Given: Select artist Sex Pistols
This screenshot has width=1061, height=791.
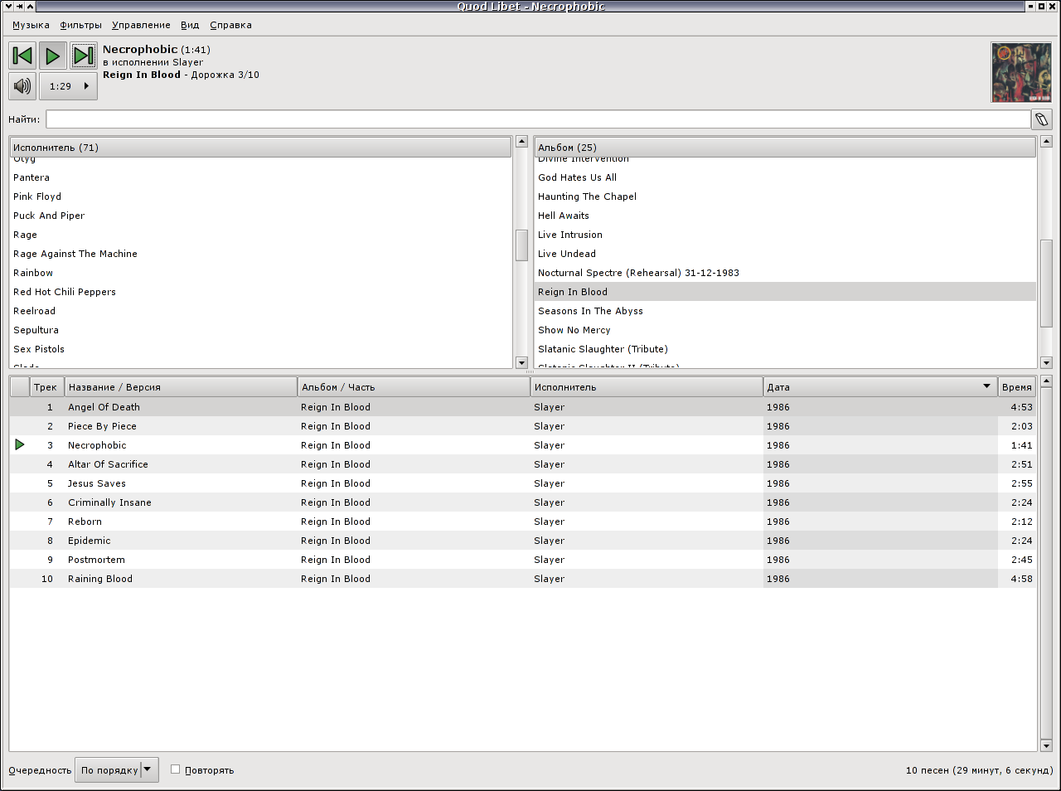Looking at the screenshot, I should point(260,349).
